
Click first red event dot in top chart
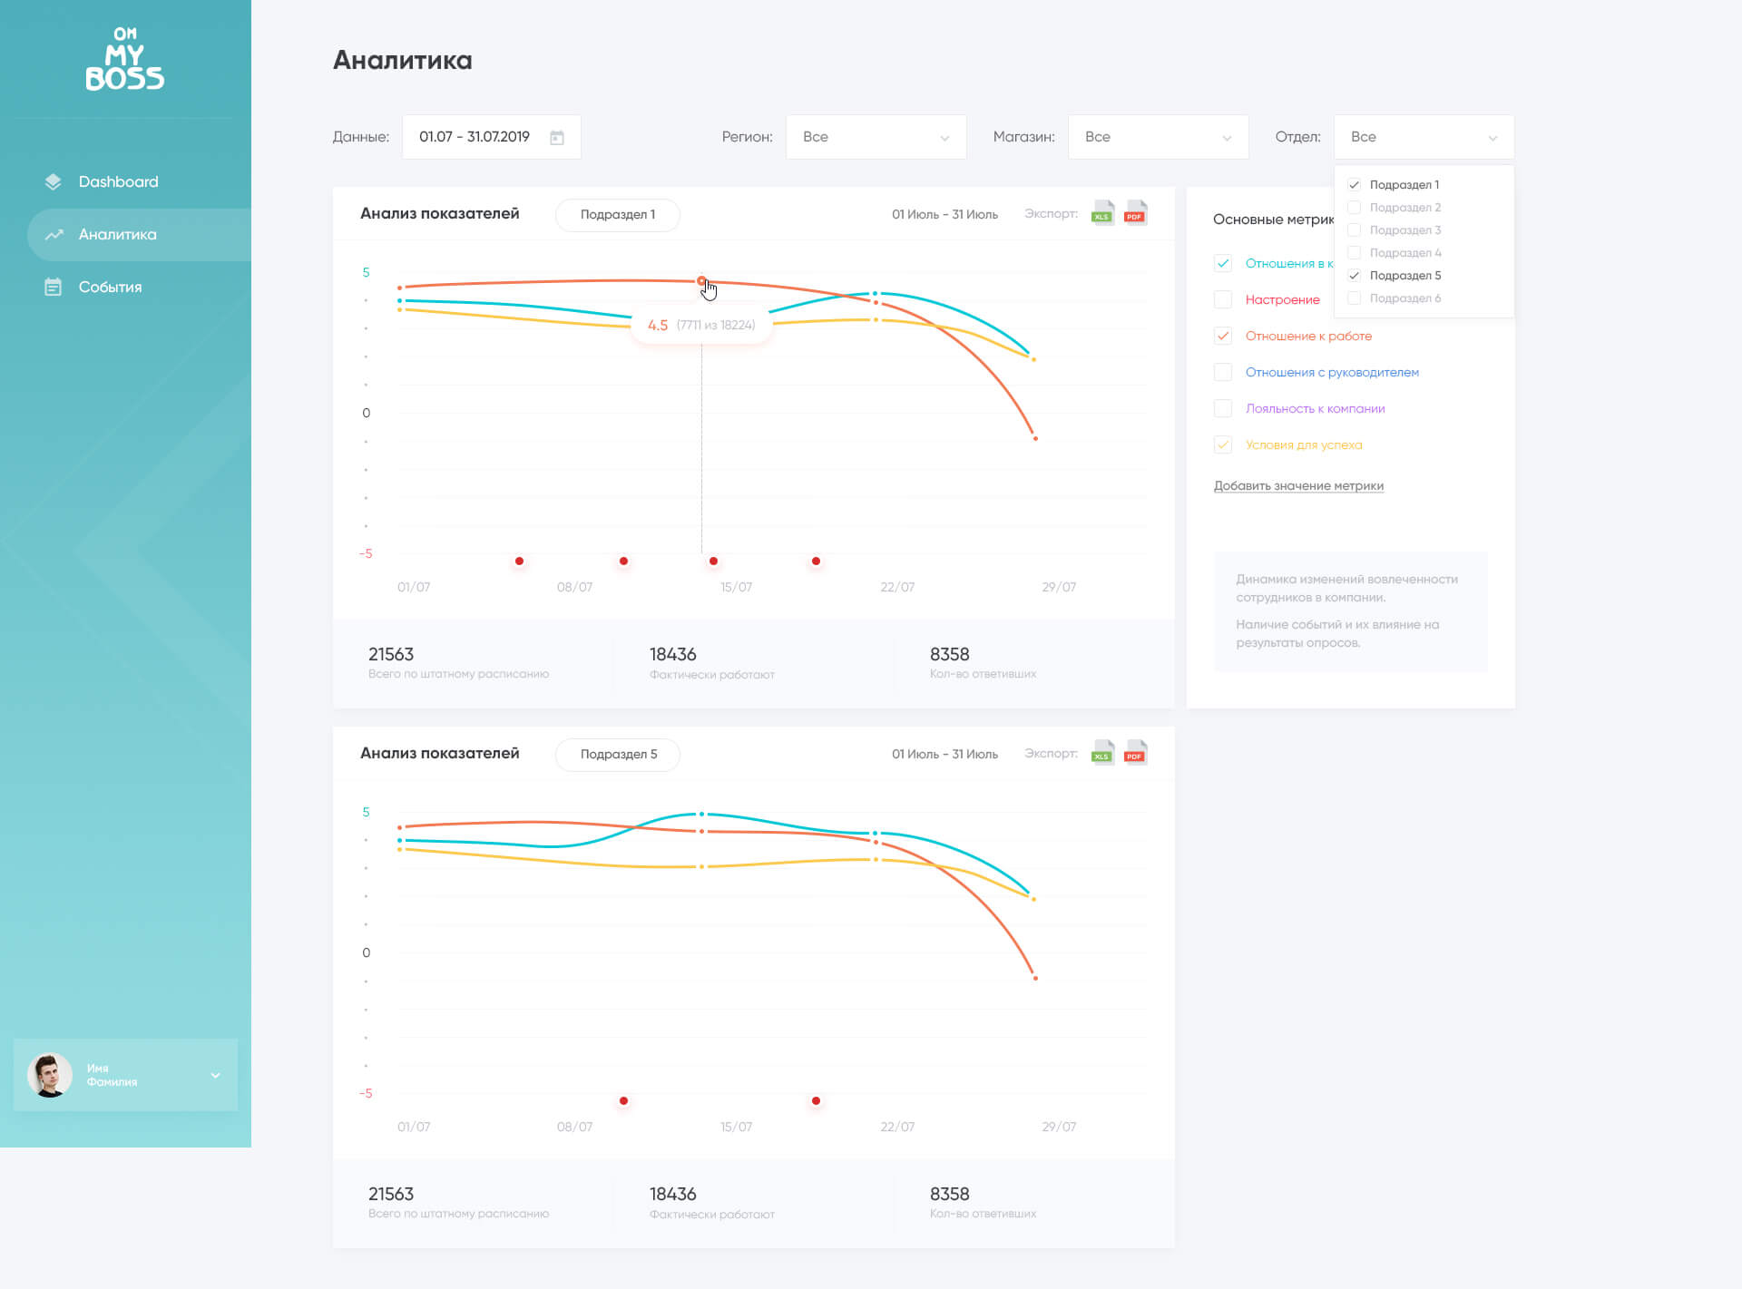tap(519, 561)
